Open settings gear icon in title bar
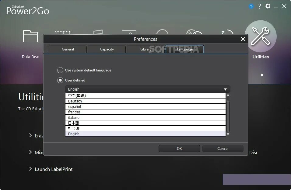Image resolution: width=291 pixels, height=190 pixels. click(268, 6)
